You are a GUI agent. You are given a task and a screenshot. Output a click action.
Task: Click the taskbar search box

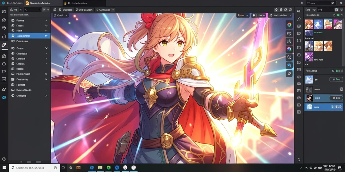click(x=35, y=168)
